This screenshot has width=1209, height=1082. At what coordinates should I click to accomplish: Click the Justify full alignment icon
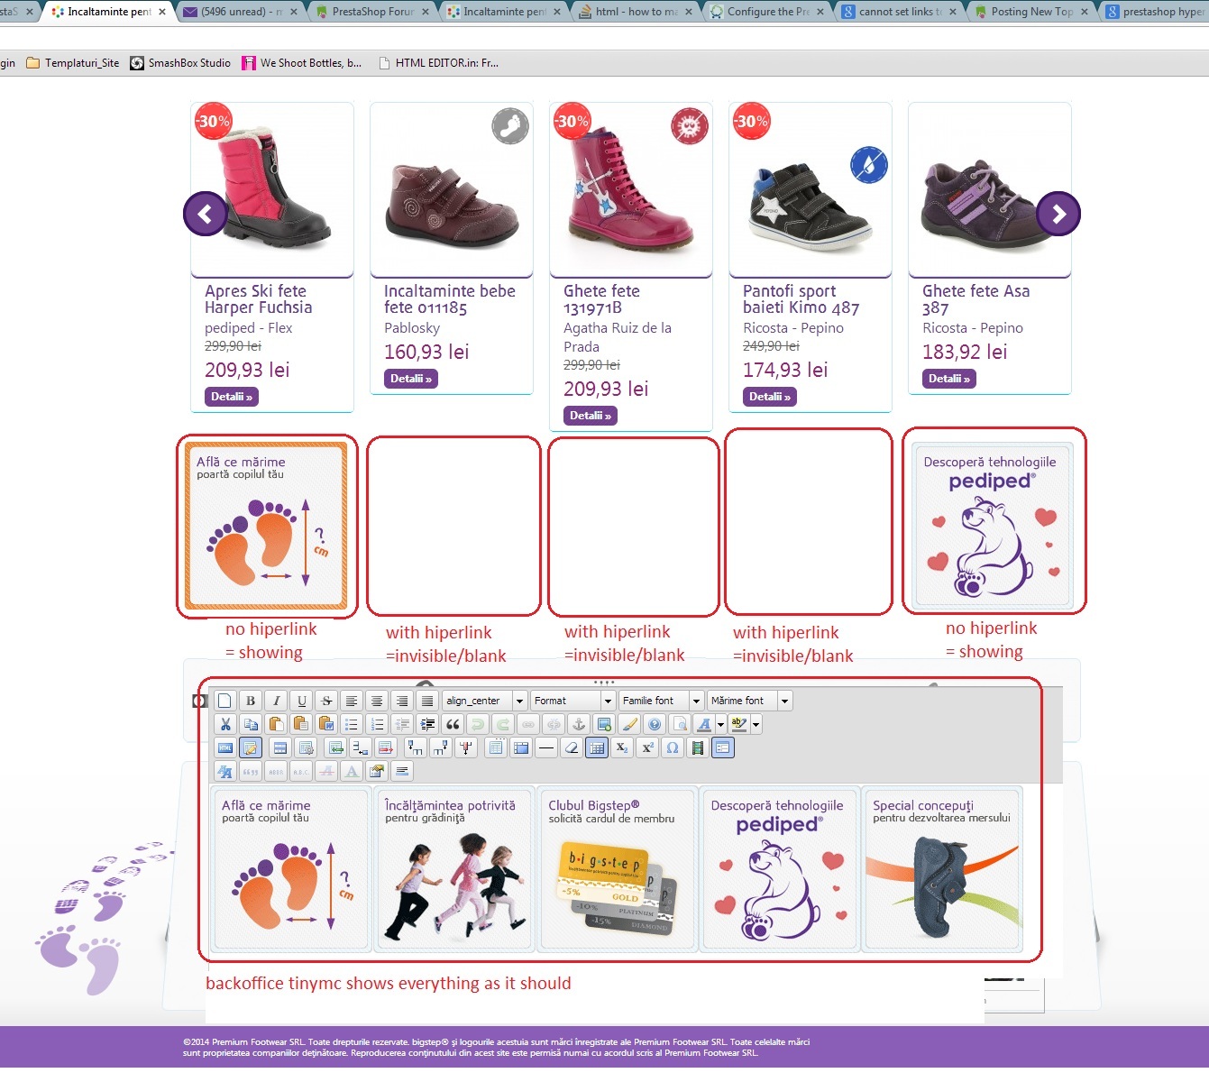pos(427,701)
